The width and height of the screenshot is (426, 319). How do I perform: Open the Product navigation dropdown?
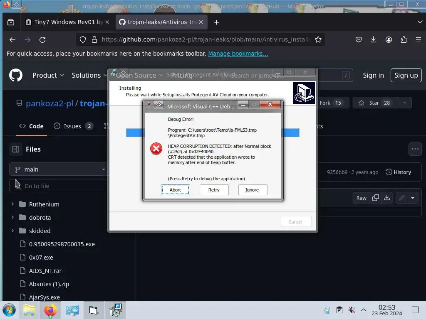click(48, 75)
